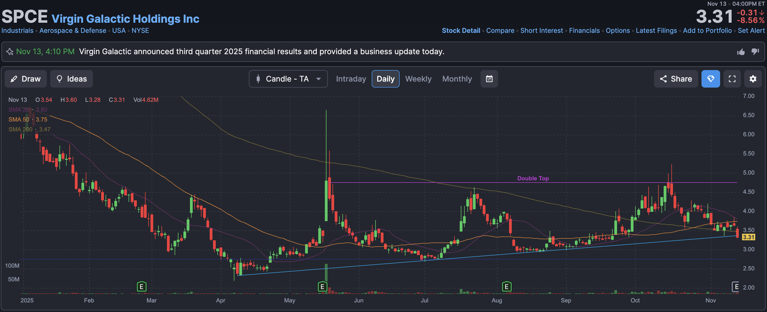Click the blue diamond premium icon

711,79
